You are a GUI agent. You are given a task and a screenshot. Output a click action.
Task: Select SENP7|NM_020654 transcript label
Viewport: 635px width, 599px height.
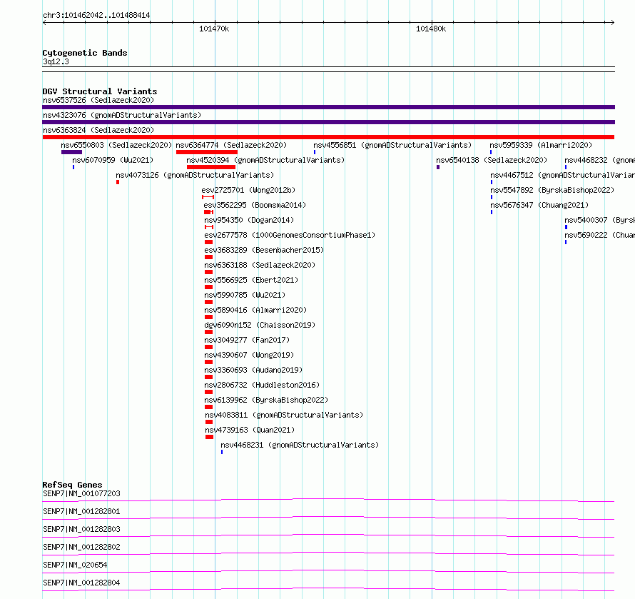(75, 565)
